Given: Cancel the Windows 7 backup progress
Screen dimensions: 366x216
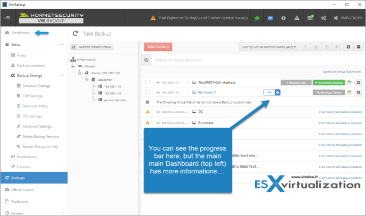Looking at the screenshot, I should click(x=277, y=92).
